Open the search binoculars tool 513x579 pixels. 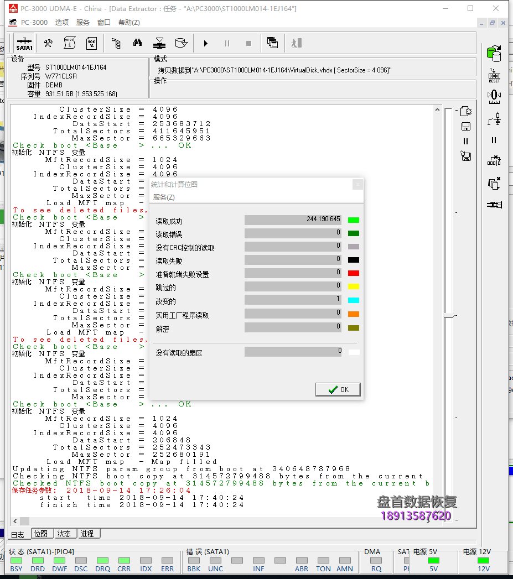137,43
